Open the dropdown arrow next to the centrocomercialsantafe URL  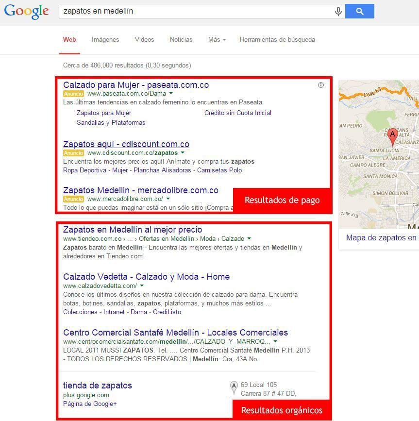(275, 341)
